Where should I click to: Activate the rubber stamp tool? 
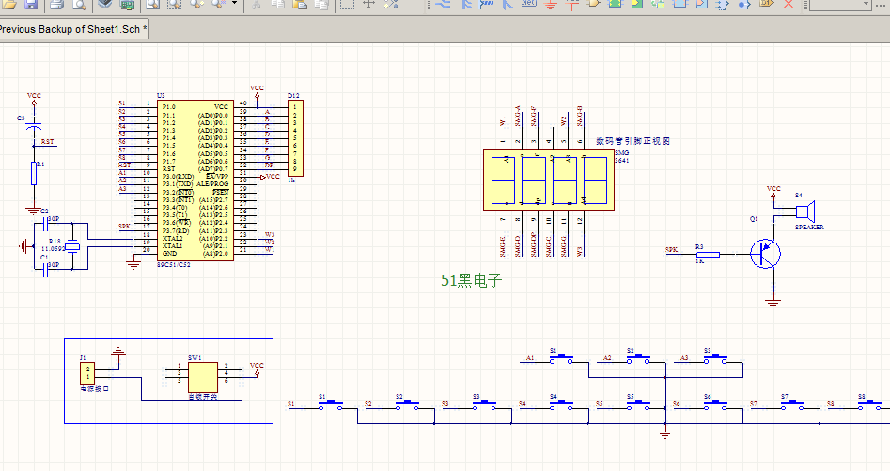(x=321, y=5)
